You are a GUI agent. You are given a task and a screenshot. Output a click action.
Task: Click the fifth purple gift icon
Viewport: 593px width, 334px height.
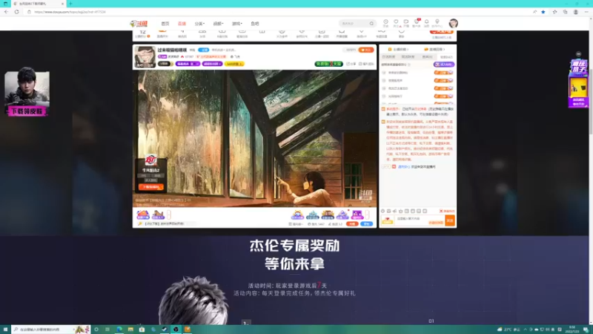[357, 215]
